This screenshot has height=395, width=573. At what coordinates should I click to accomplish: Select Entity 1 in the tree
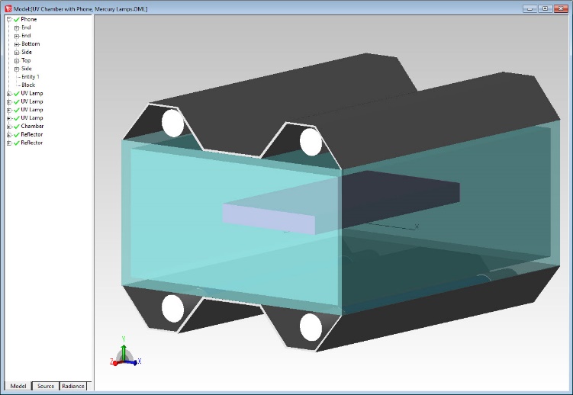[x=31, y=77]
